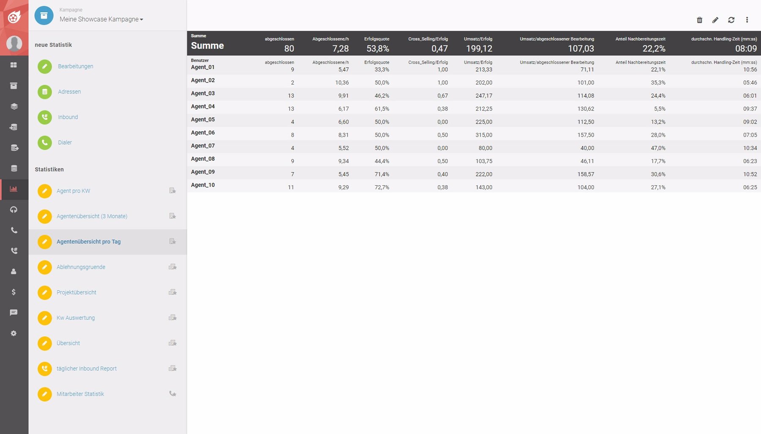This screenshot has height=434, width=761.
Task: Select the Agent_01 row label
Action: (x=203, y=67)
